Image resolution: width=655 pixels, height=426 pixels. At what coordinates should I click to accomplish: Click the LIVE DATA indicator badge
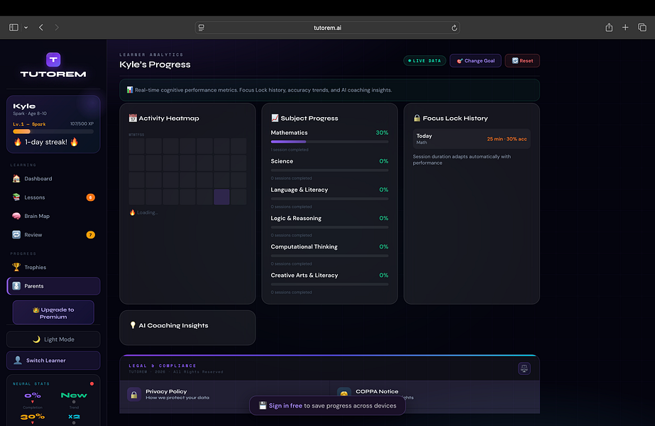pyautogui.click(x=424, y=60)
